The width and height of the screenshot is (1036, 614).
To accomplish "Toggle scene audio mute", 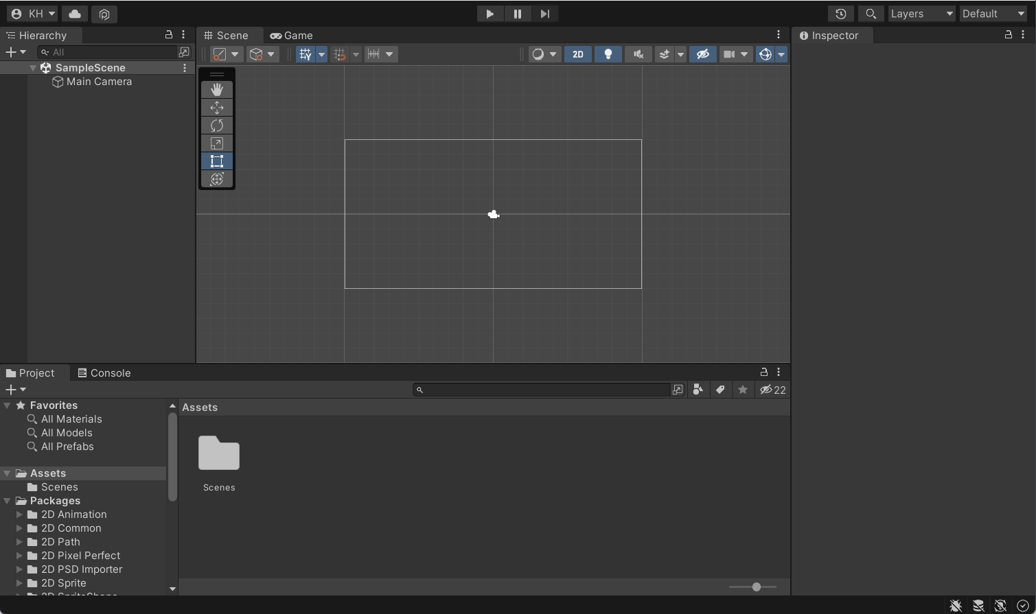I will tap(638, 54).
